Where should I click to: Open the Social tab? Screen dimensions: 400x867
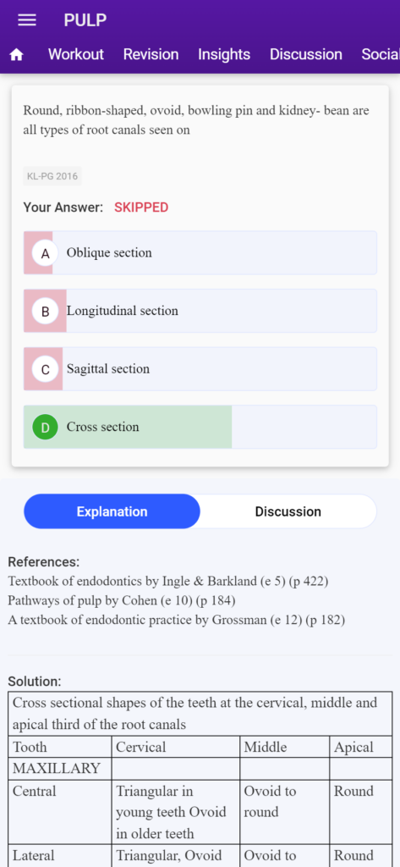point(381,54)
